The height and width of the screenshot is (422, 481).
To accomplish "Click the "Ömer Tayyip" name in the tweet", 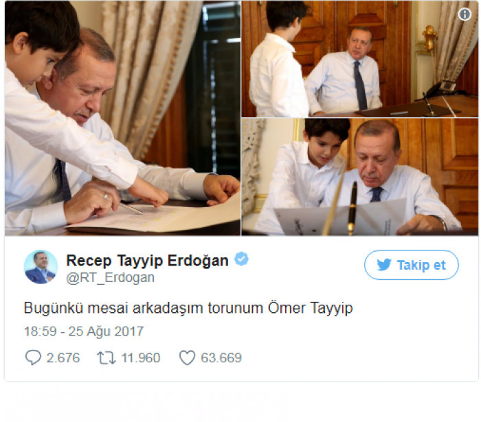I will click(x=311, y=308).
